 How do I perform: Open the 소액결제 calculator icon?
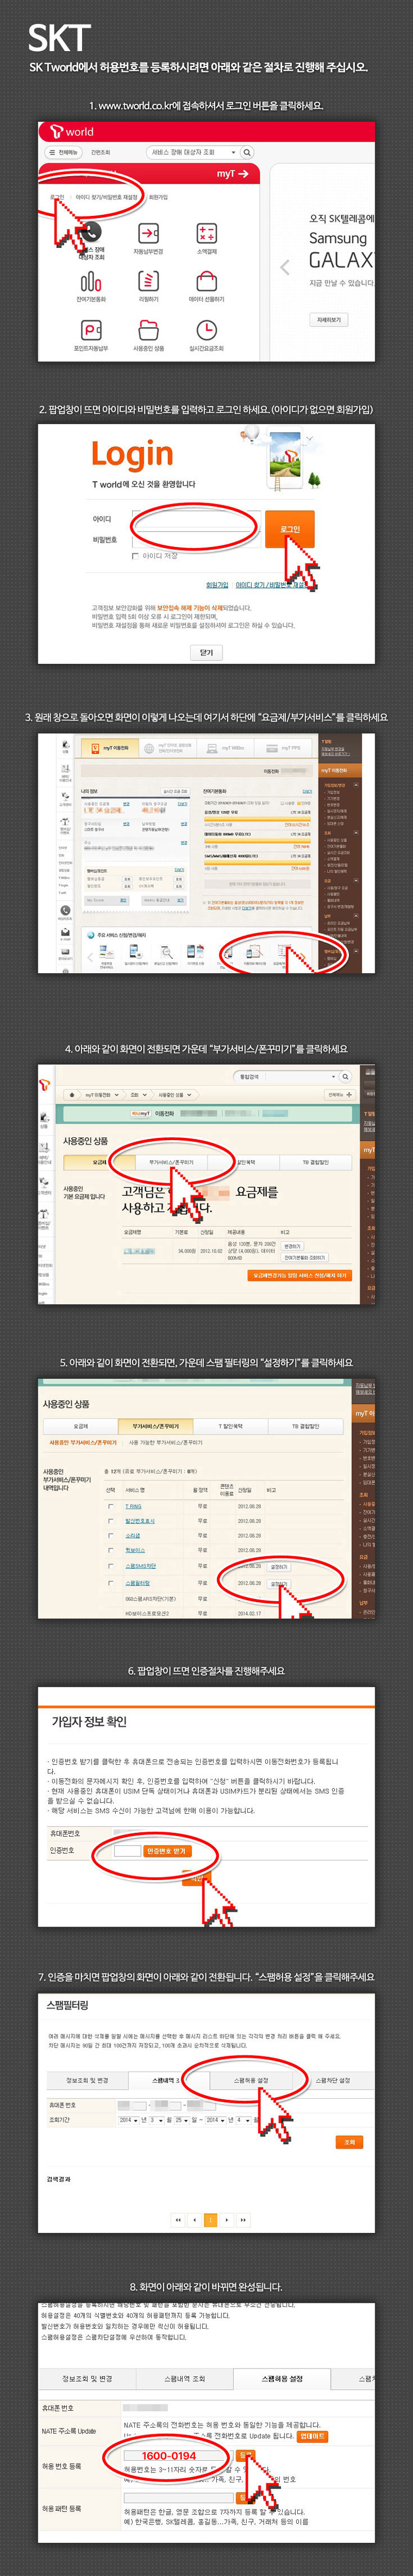pos(206,233)
